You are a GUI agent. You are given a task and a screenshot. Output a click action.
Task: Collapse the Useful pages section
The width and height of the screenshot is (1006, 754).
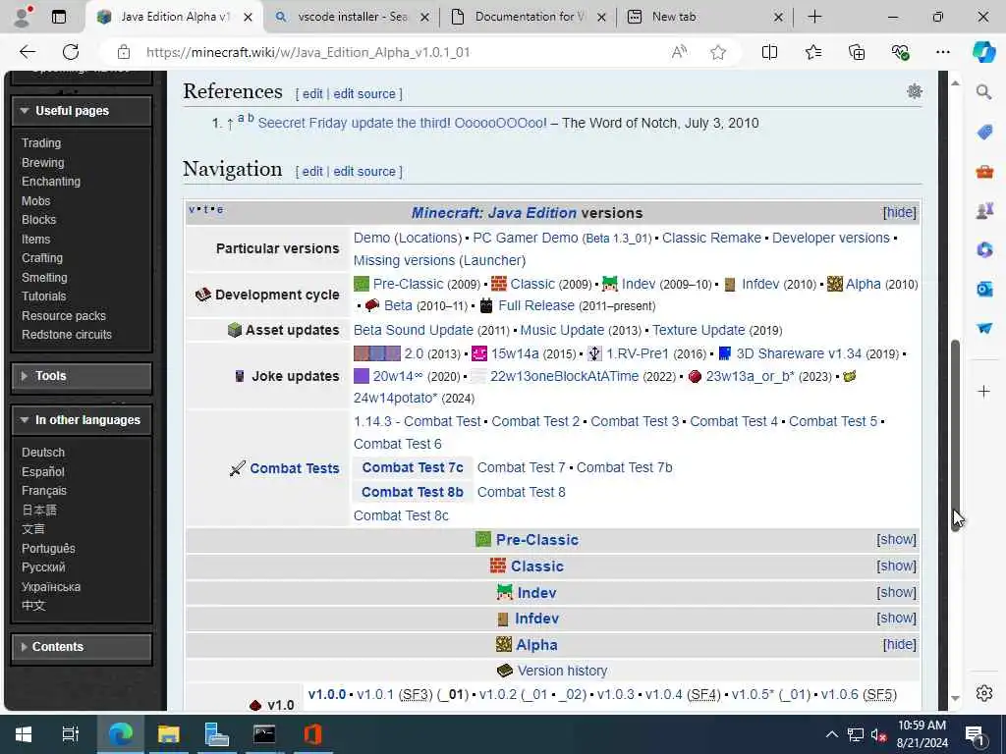click(x=82, y=111)
